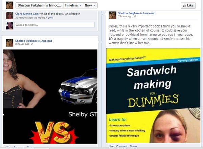Click Share under the Sandwich making for Dummies post

pyautogui.click(x=133, y=146)
